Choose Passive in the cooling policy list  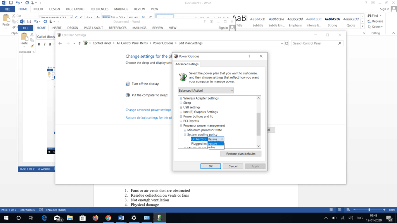tap(216, 144)
